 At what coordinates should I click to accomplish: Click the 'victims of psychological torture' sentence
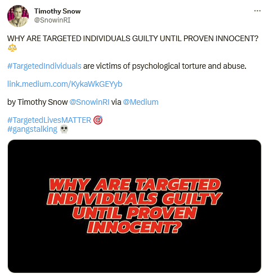point(164,66)
